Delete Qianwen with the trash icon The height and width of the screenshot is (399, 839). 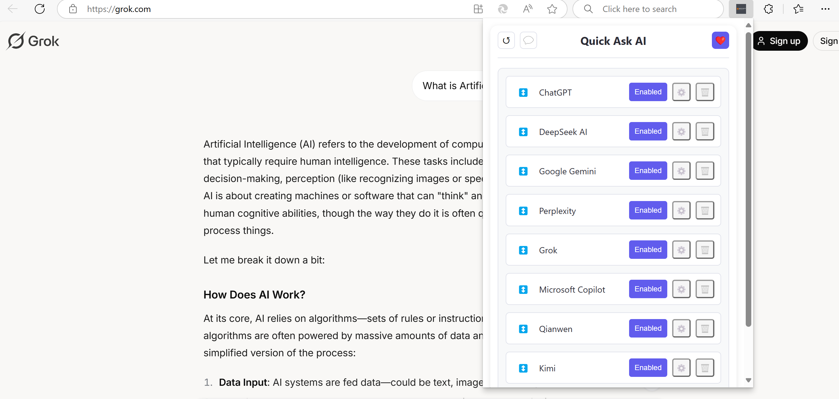pyautogui.click(x=705, y=328)
